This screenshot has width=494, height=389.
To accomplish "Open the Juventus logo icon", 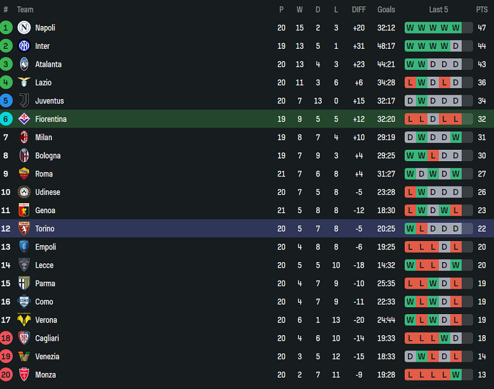I will click(24, 100).
